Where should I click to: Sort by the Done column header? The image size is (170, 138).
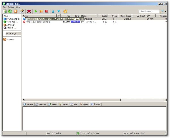[75, 16]
